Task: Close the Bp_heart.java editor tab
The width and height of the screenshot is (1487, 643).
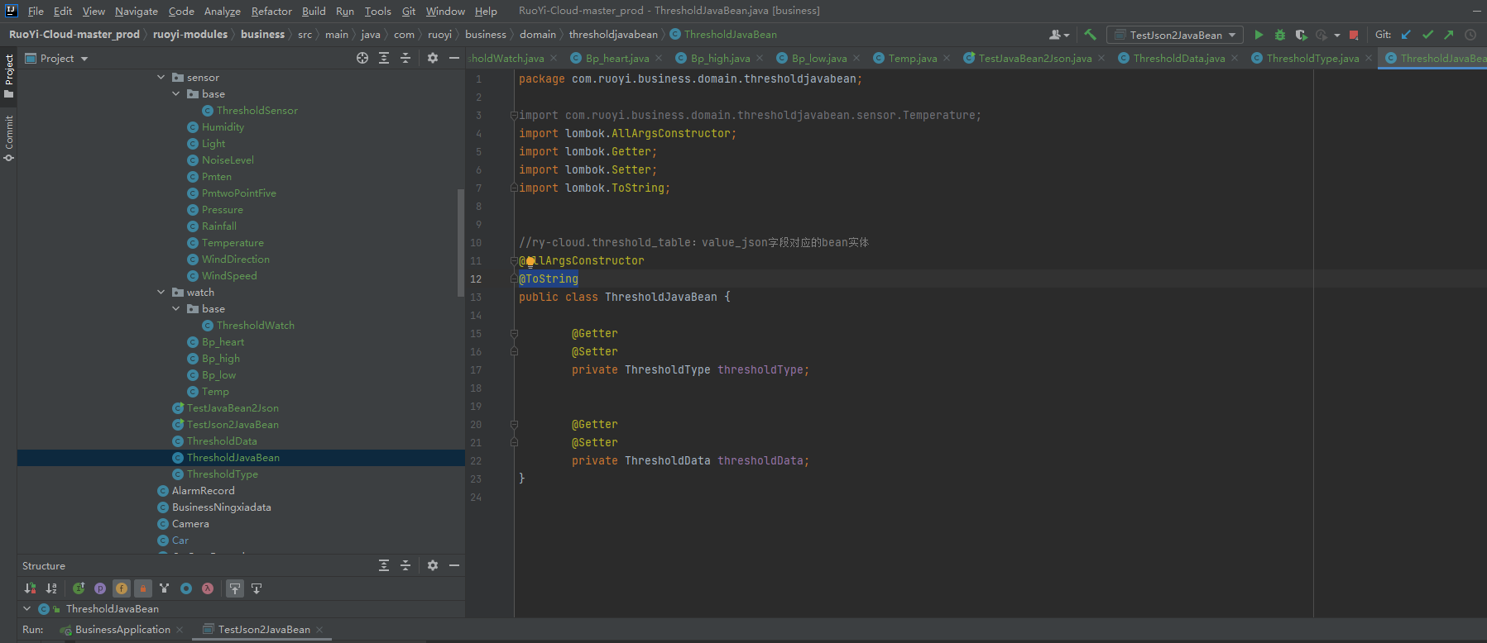Action: tap(659, 58)
